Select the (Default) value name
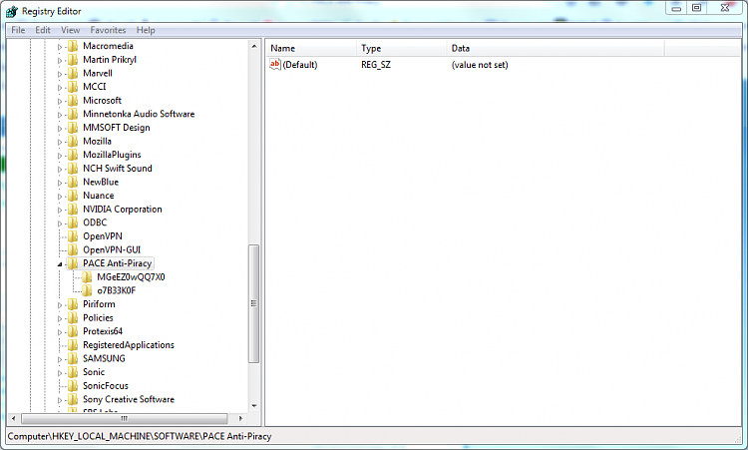The height and width of the screenshot is (450, 748). tap(300, 65)
